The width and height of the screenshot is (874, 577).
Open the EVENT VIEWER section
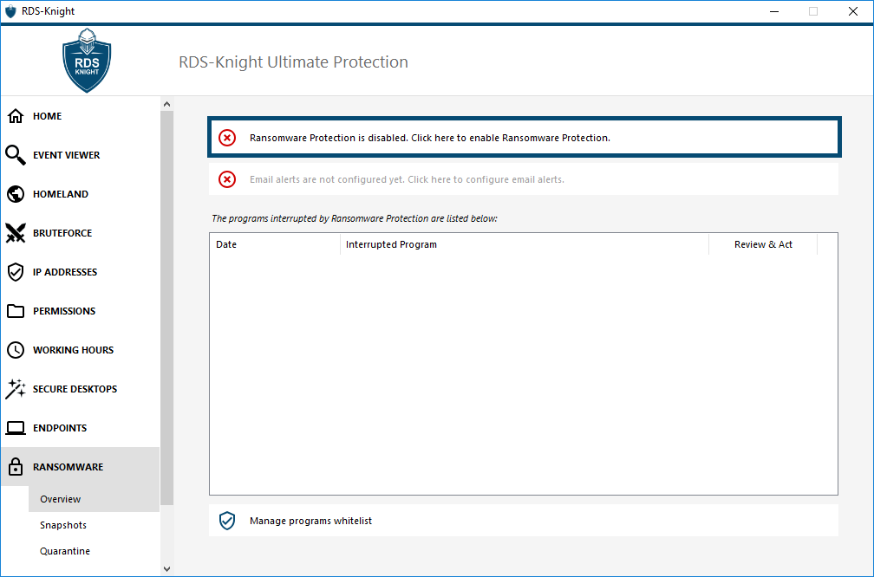pos(81,155)
